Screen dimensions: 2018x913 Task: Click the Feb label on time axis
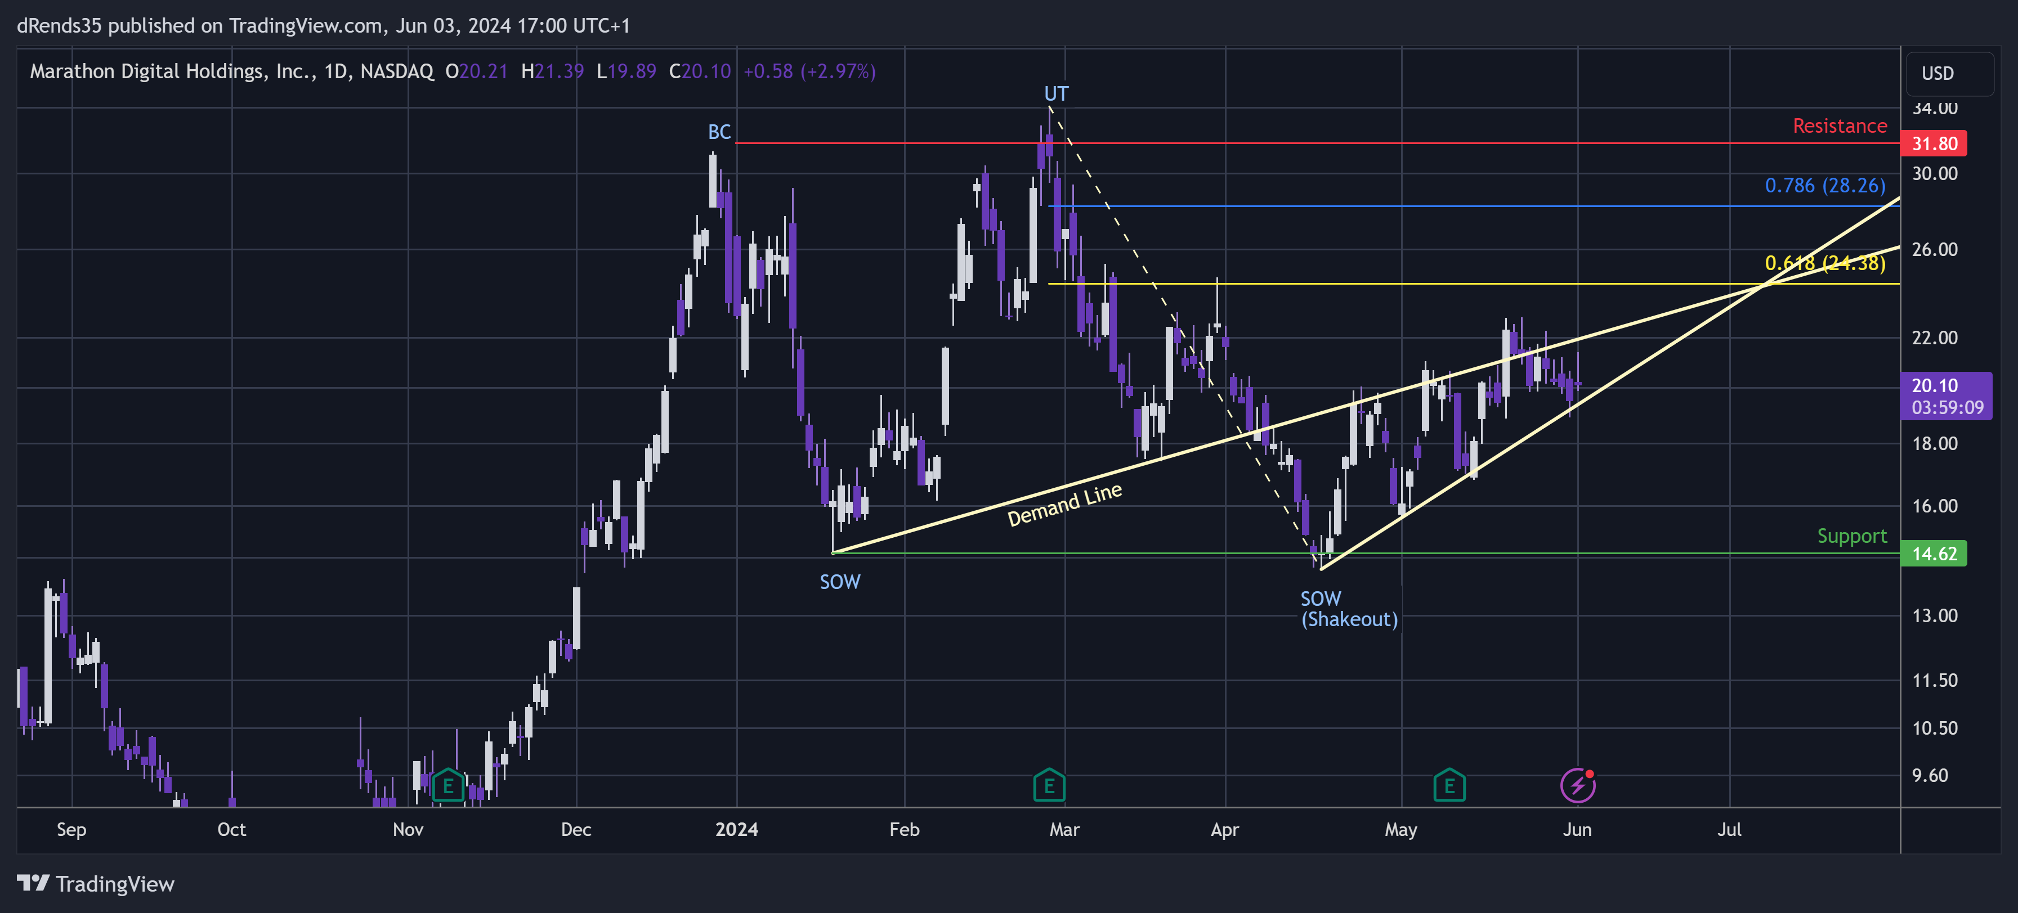904,830
